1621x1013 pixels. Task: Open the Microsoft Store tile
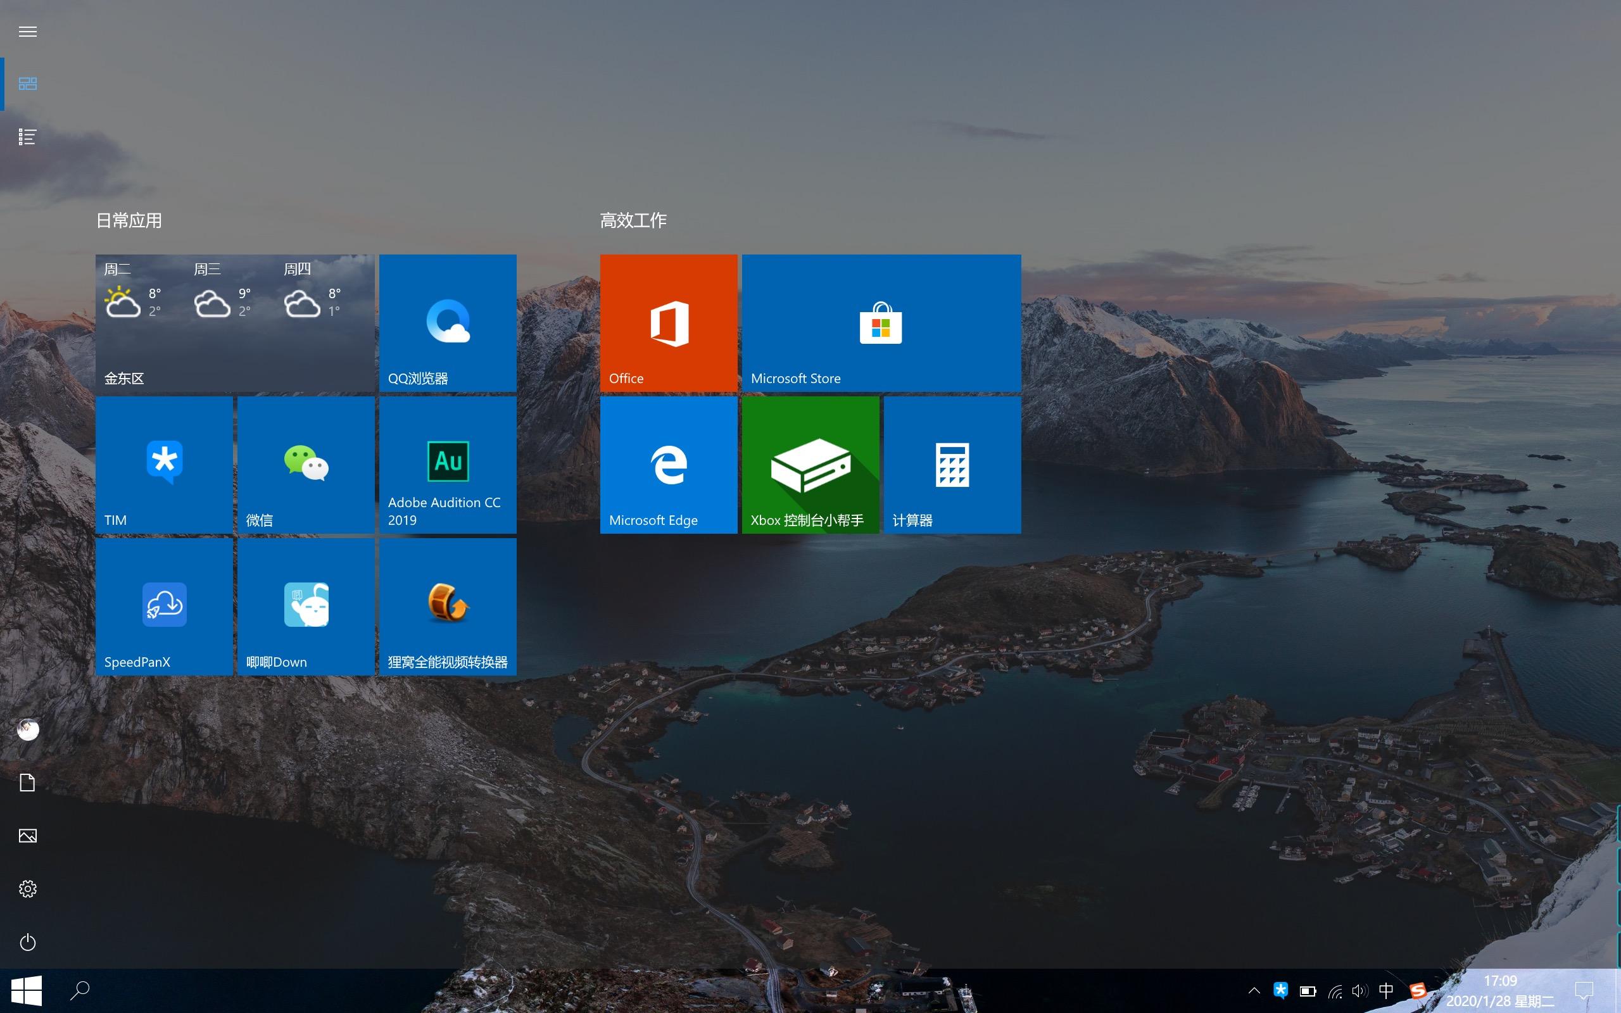(881, 322)
